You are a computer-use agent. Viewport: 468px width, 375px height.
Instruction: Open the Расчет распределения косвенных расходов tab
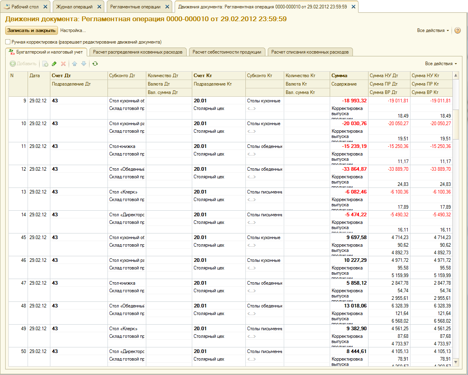click(x=137, y=52)
